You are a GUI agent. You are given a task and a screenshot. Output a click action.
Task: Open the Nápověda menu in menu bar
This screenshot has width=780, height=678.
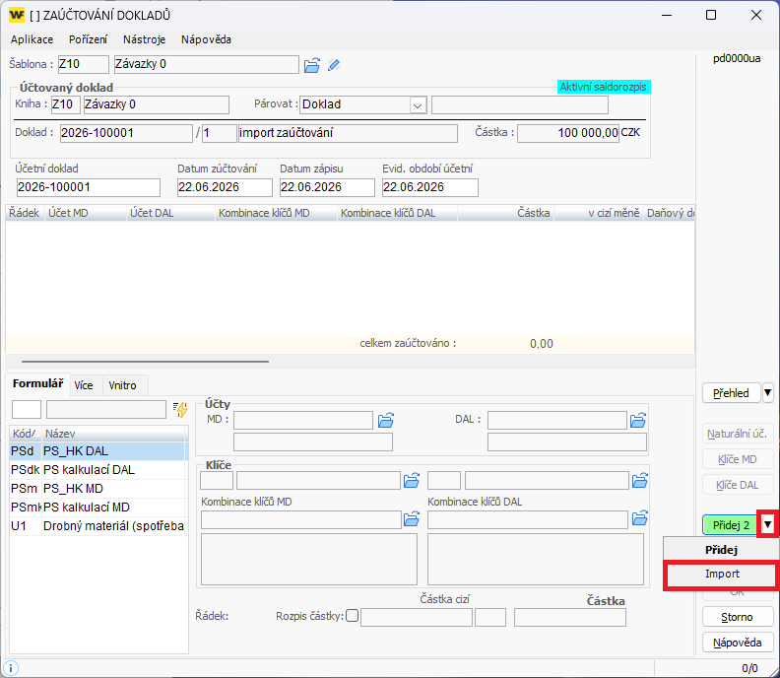pos(206,39)
